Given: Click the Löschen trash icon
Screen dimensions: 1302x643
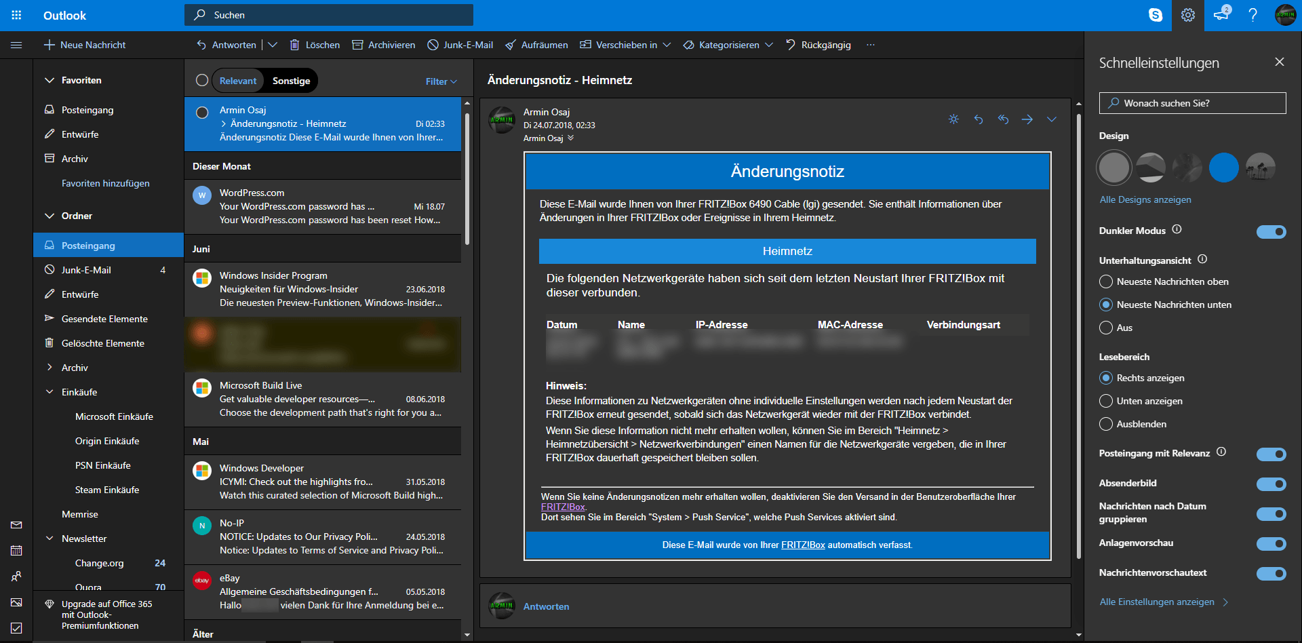Looking at the screenshot, I should click(x=294, y=45).
